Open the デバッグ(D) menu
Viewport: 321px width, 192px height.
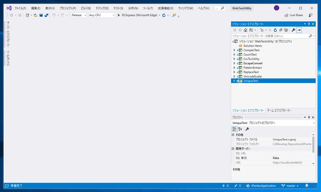[102, 8]
